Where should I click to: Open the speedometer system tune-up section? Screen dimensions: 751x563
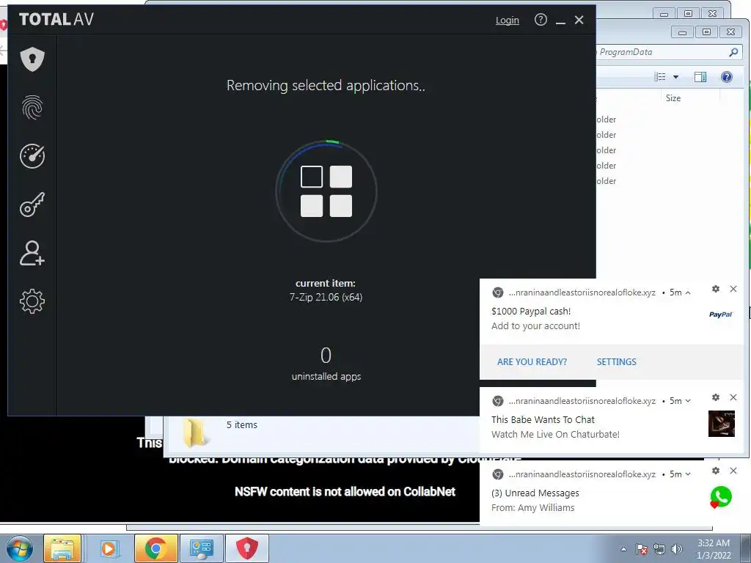32,155
